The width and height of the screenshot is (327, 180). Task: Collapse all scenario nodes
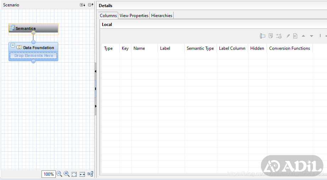coord(91,5)
